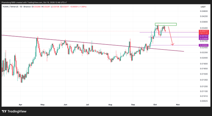The image size is (212, 116).
Task: Click the TradingView logo
Action: point(14,111)
